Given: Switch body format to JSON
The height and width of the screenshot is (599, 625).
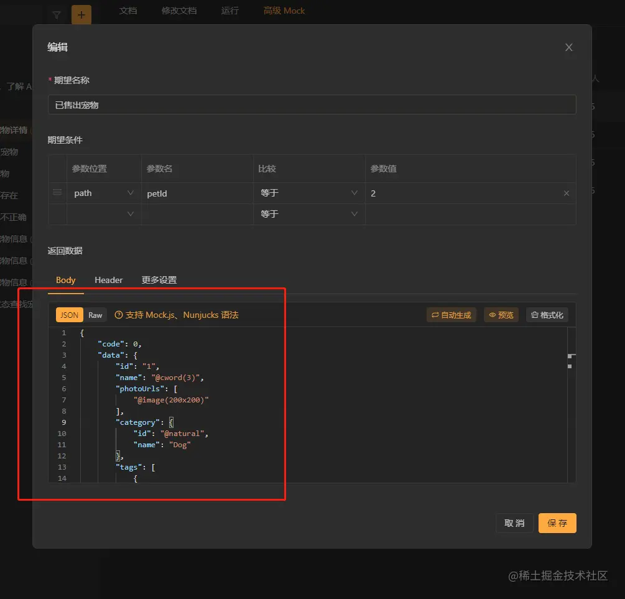Looking at the screenshot, I should [x=69, y=315].
